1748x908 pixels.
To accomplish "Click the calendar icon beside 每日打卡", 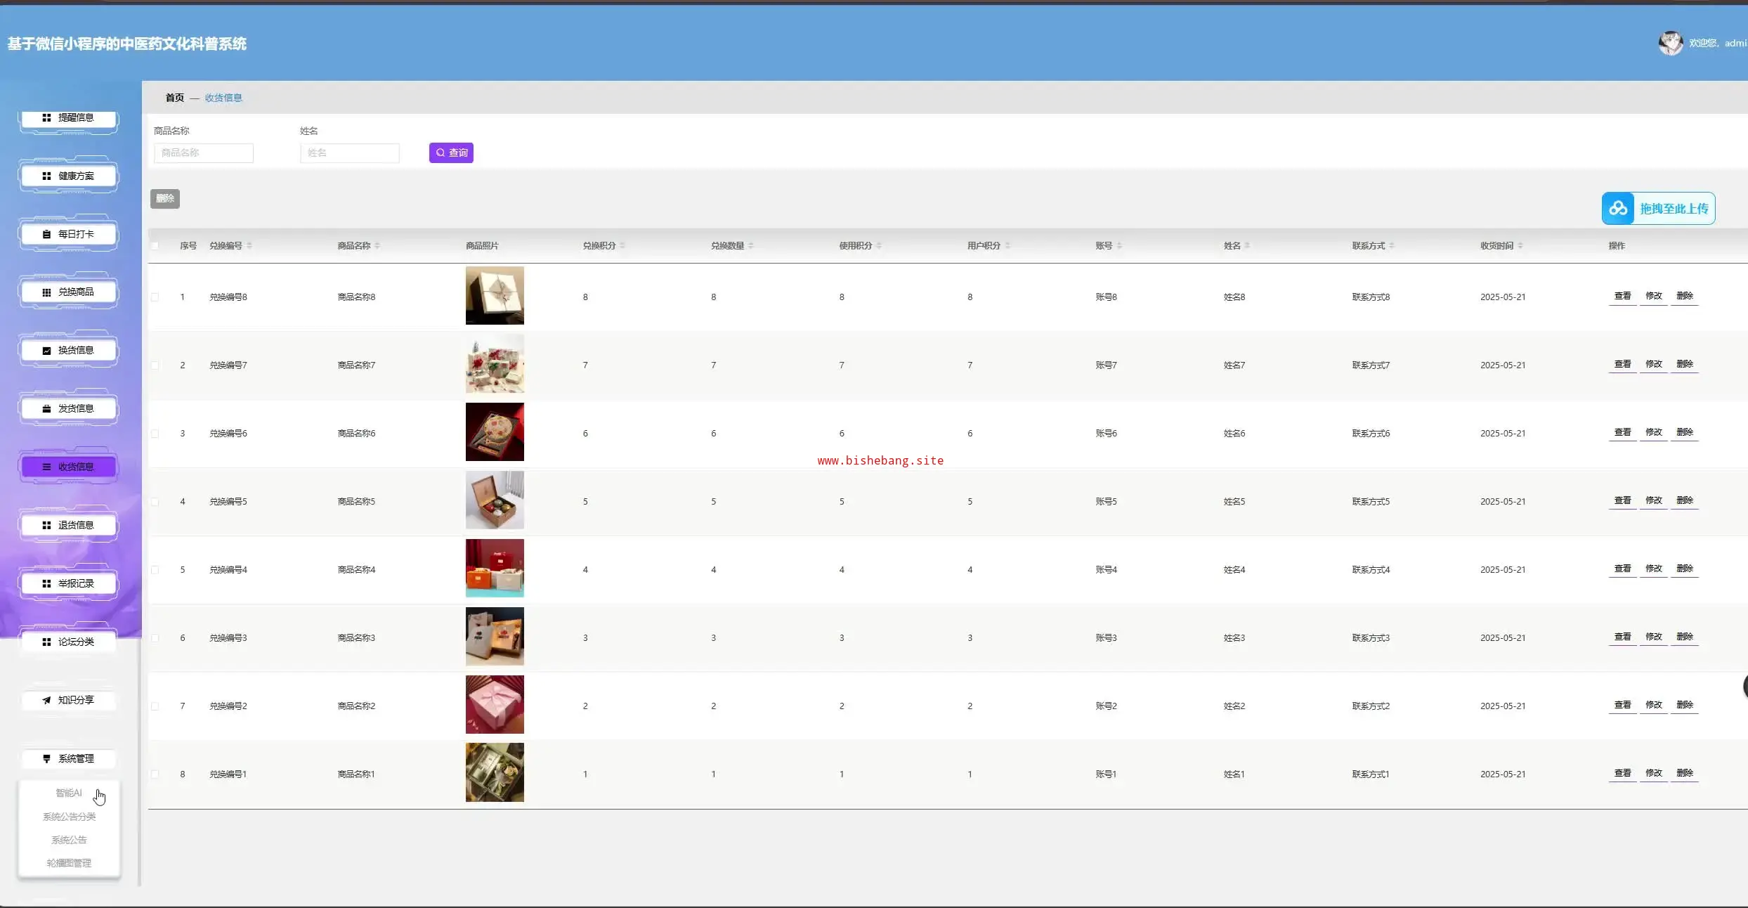I will pos(46,234).
